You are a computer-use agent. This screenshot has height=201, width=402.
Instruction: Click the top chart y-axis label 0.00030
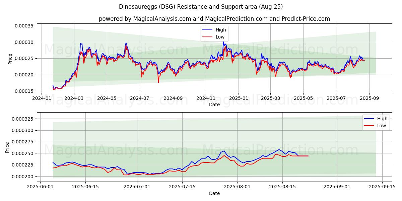(x=24, y=42)
